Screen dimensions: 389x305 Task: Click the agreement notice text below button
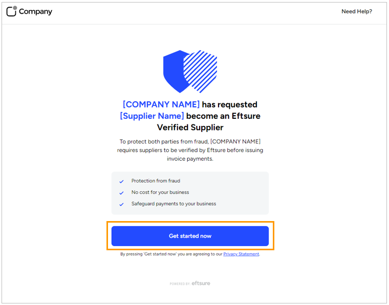coord(190,254)
